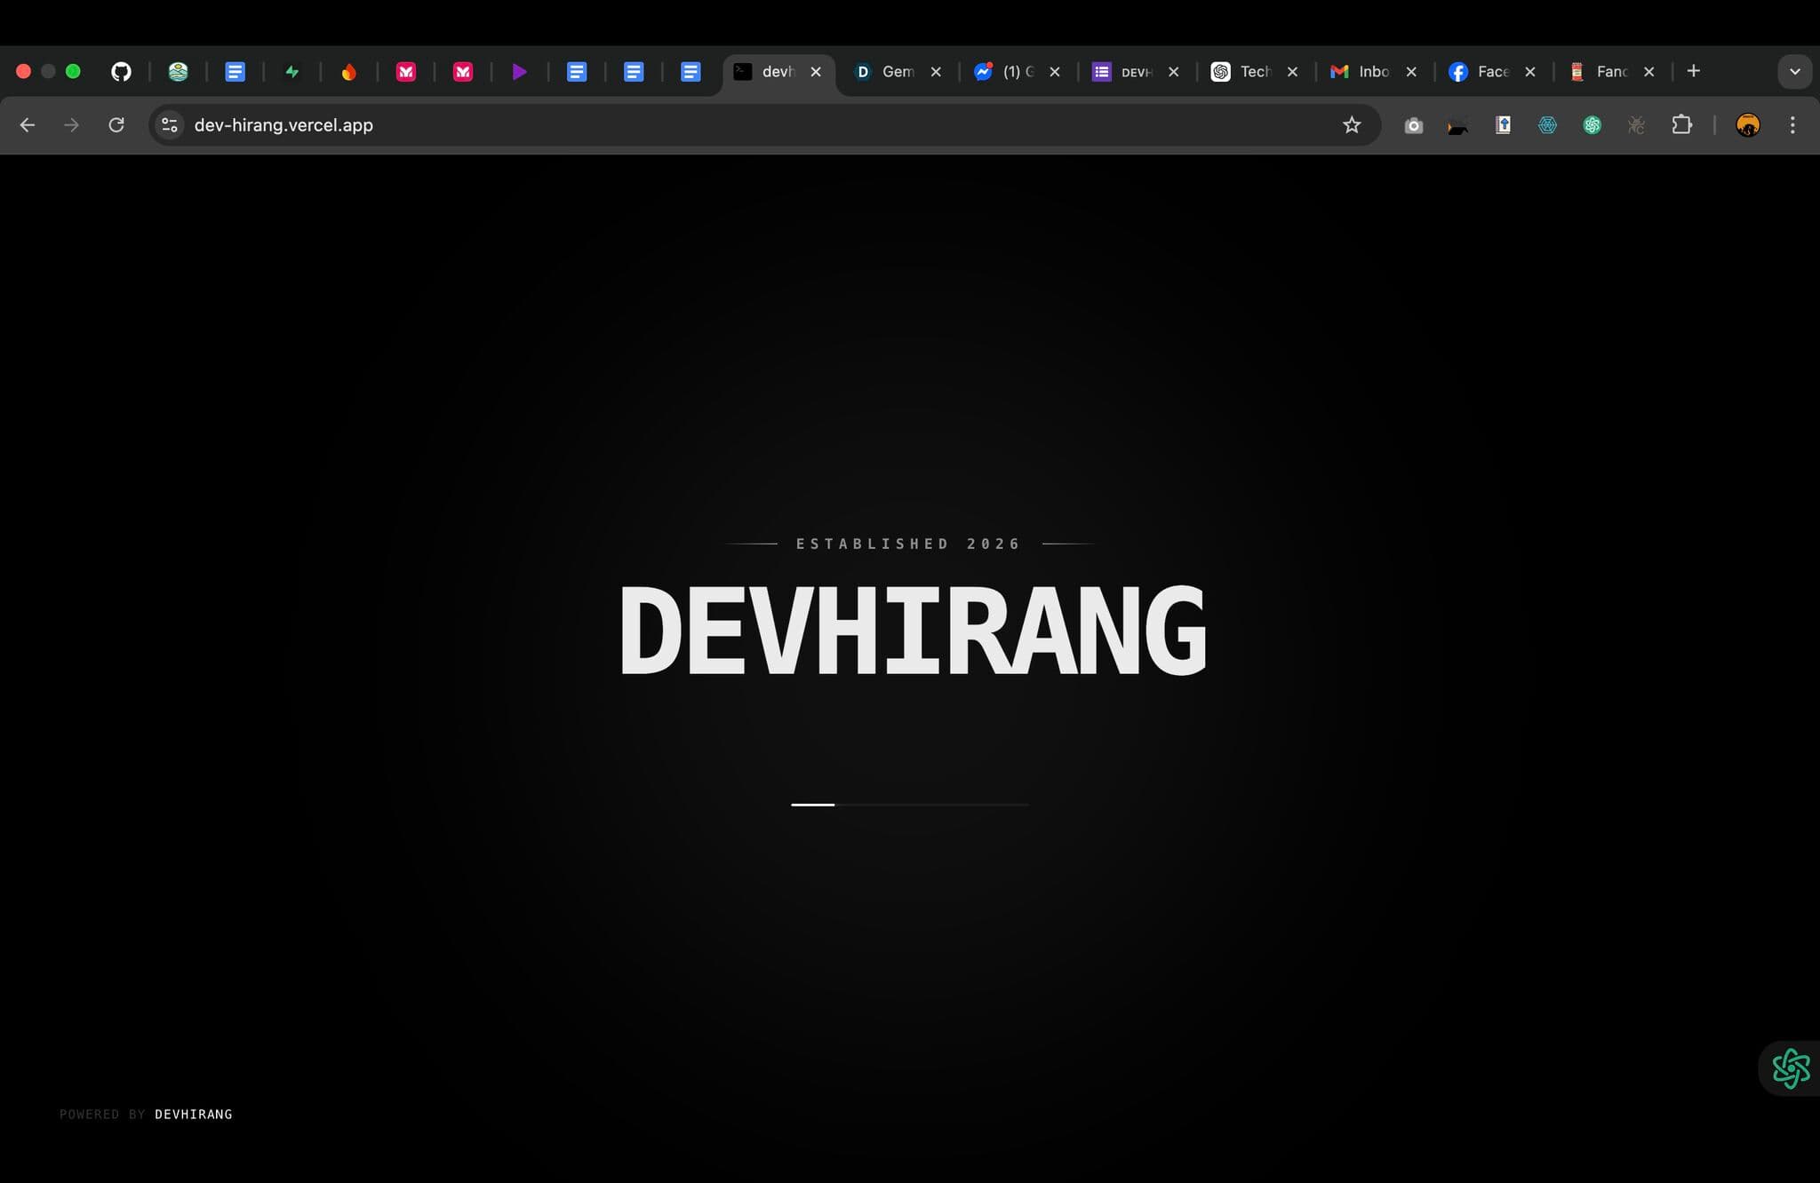
Task: Switch to the purple play triangle pinned tab
Action: point(520,72)
